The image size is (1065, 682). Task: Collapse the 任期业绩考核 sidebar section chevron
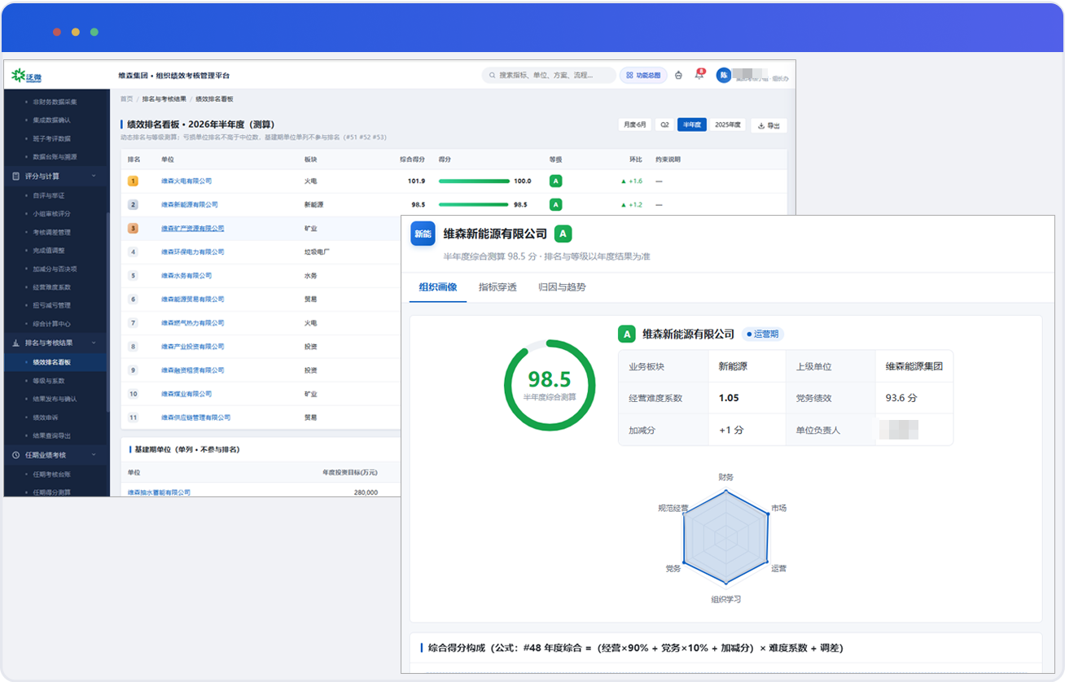point(94,455)
